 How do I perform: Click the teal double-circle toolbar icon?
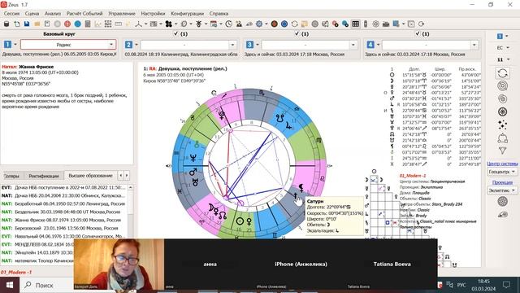point(345,24)
